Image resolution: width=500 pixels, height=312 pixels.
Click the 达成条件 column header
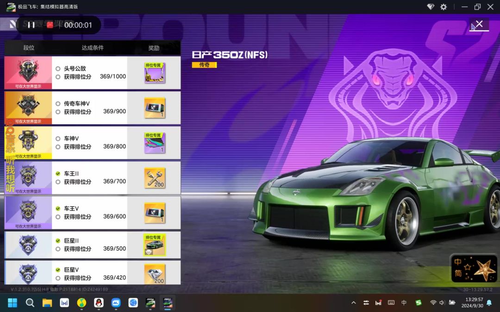pos(93,48)
